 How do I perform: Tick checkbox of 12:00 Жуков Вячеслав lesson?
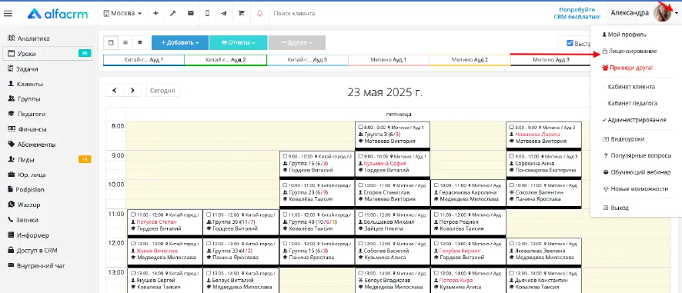click(133, 244)
